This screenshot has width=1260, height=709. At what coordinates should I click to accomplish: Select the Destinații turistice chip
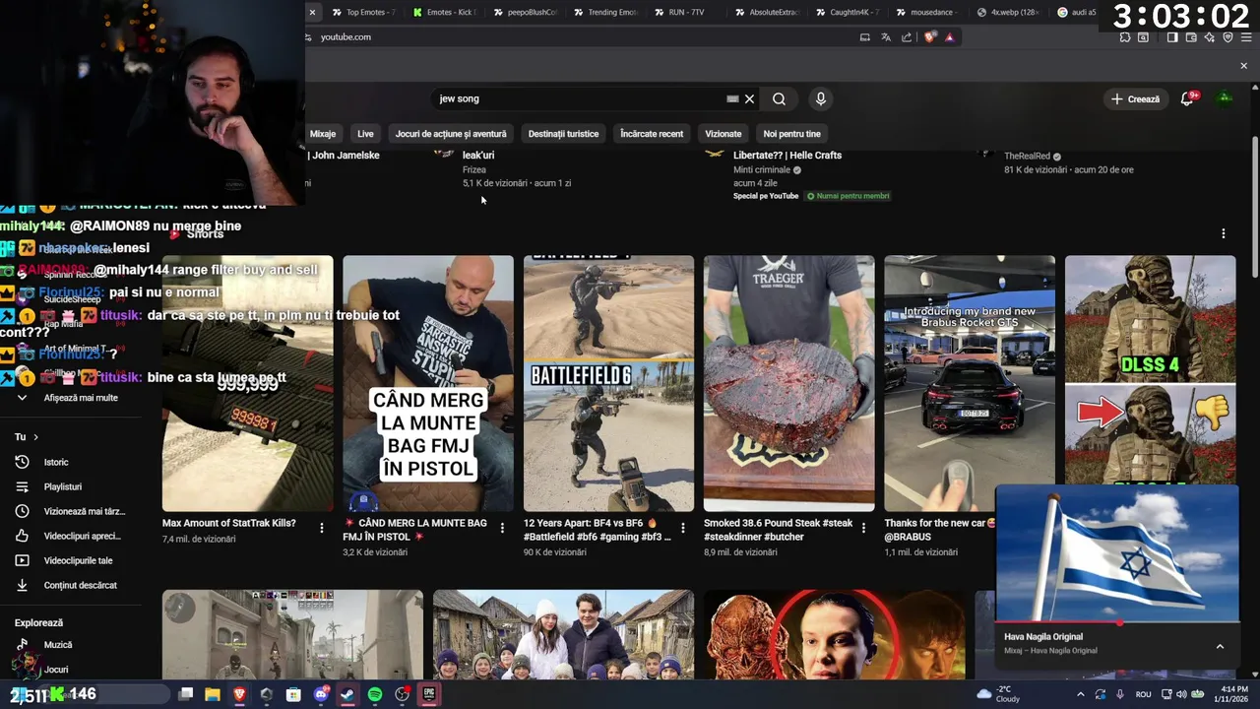pyautogui.click(x=563, y=134)
